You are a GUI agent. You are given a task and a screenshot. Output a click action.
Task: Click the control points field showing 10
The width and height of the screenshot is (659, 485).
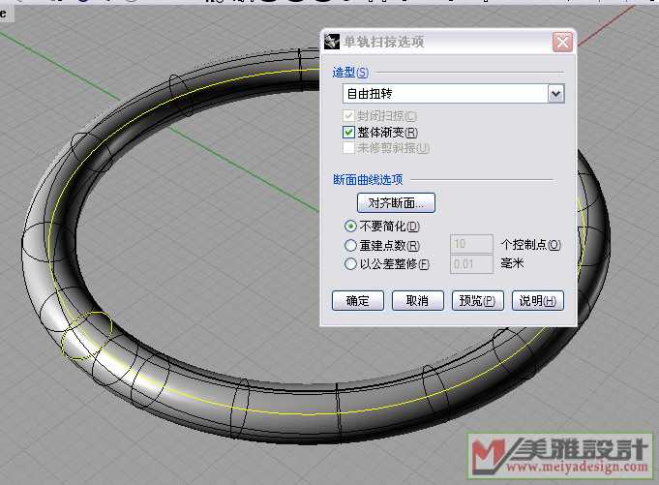471,244
